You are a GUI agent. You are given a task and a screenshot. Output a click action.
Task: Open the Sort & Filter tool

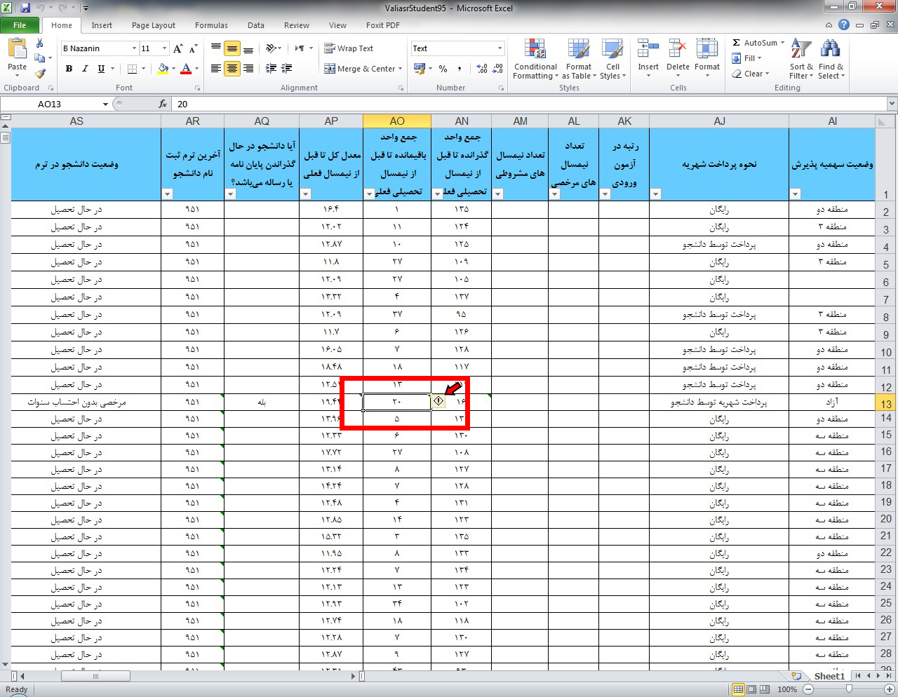pos(800,59)
